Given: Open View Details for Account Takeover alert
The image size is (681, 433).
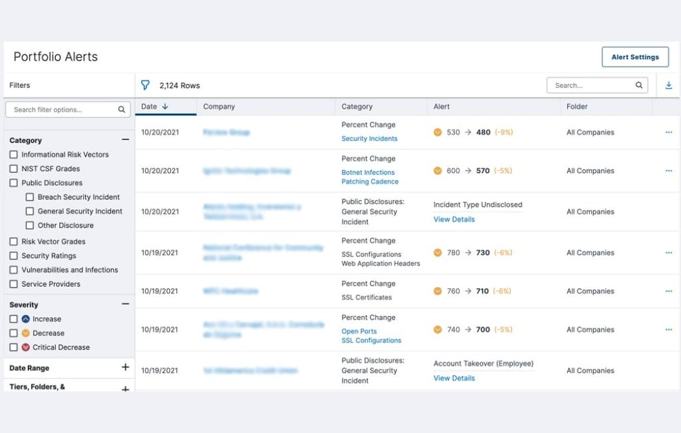Looking at the screenshot, I should click(454, 378).
